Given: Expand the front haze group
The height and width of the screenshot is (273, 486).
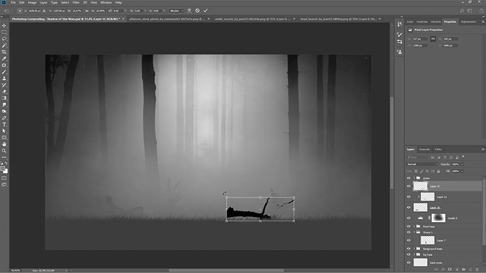Looking at the screenshot, I should 414,226.
